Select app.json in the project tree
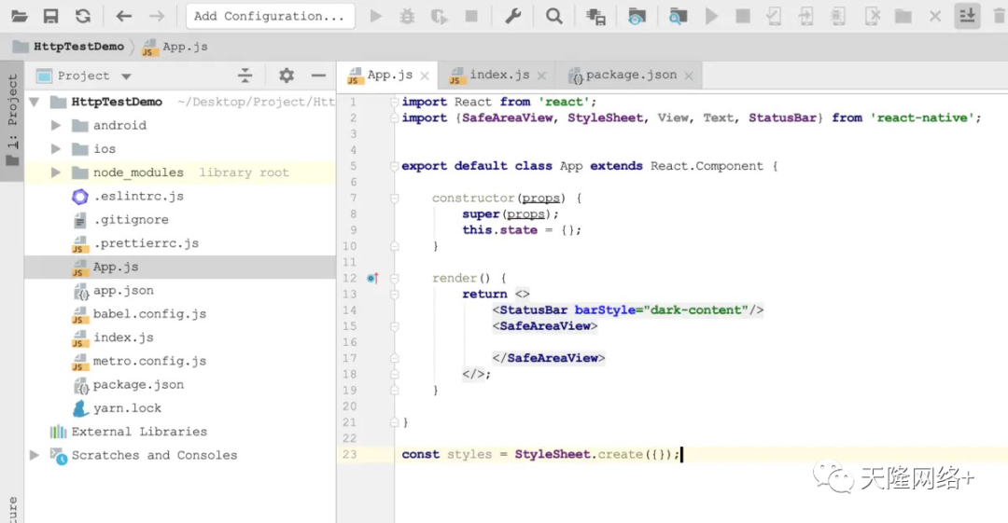 (x=123, y=291)
